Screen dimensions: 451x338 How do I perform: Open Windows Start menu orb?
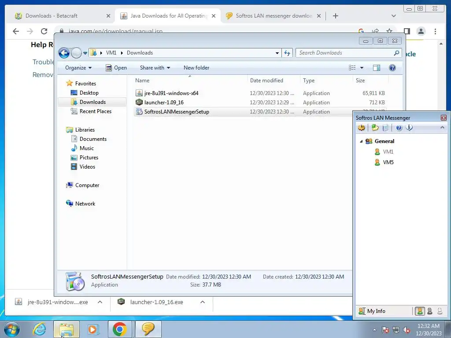[12, 329]
